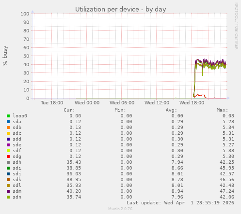
Task: Click sdb current value 0.13
Action: tap(75, 128)
